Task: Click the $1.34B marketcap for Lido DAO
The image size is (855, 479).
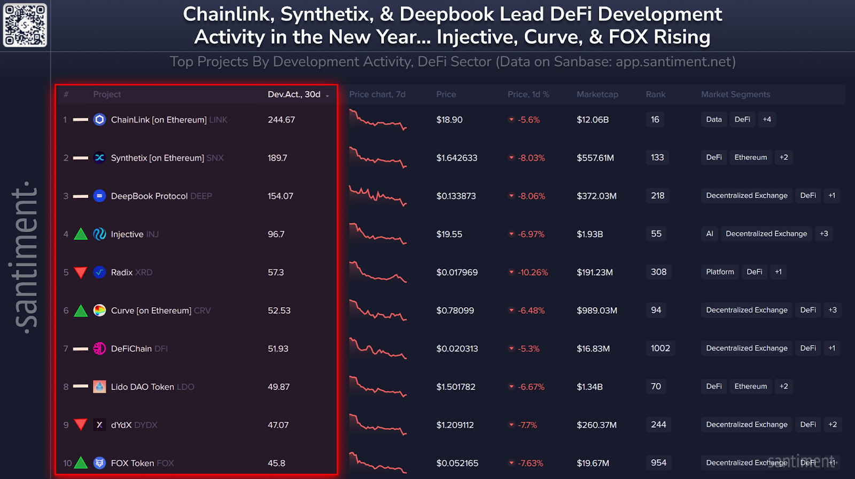Action: (589, 387)
